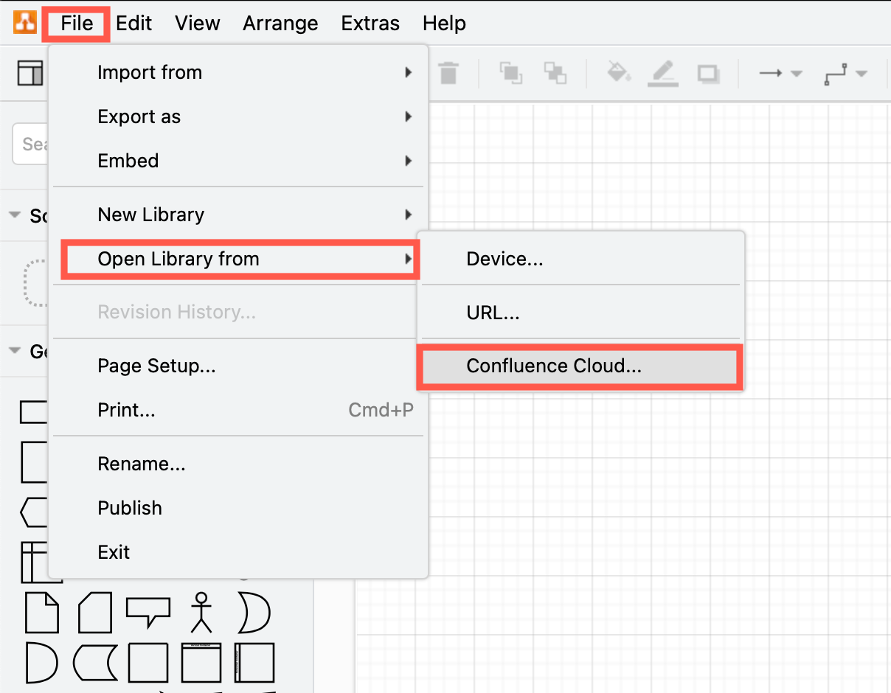This screenshot has width=891, height=693.
Task: Open the Arrange menu
Action: 280,23
